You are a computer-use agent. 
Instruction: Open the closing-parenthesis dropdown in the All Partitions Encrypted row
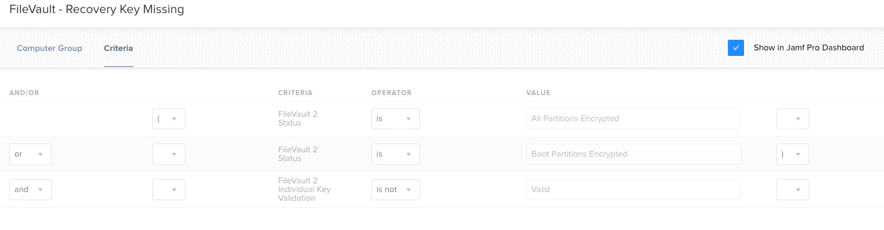793,119
